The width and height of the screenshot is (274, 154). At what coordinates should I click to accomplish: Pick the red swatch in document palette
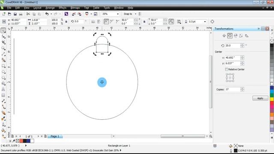[21, 141]
